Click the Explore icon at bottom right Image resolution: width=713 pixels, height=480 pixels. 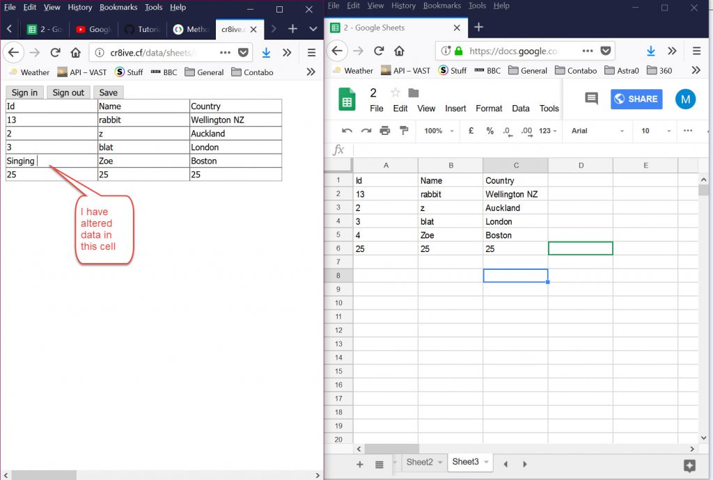[x=689, y=465]
